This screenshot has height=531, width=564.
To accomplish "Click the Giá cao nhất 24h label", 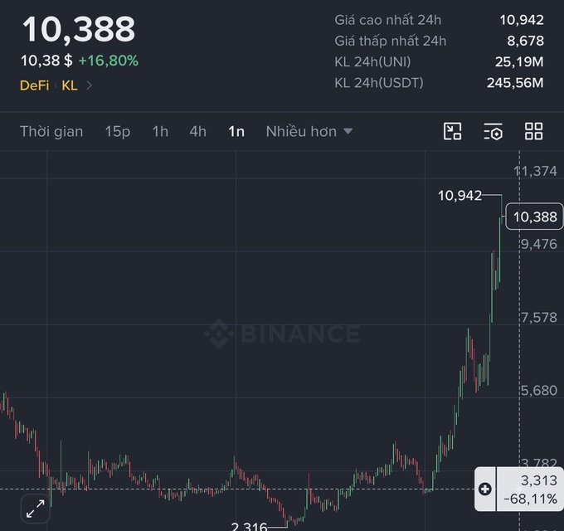I will (x=388, y=20).
